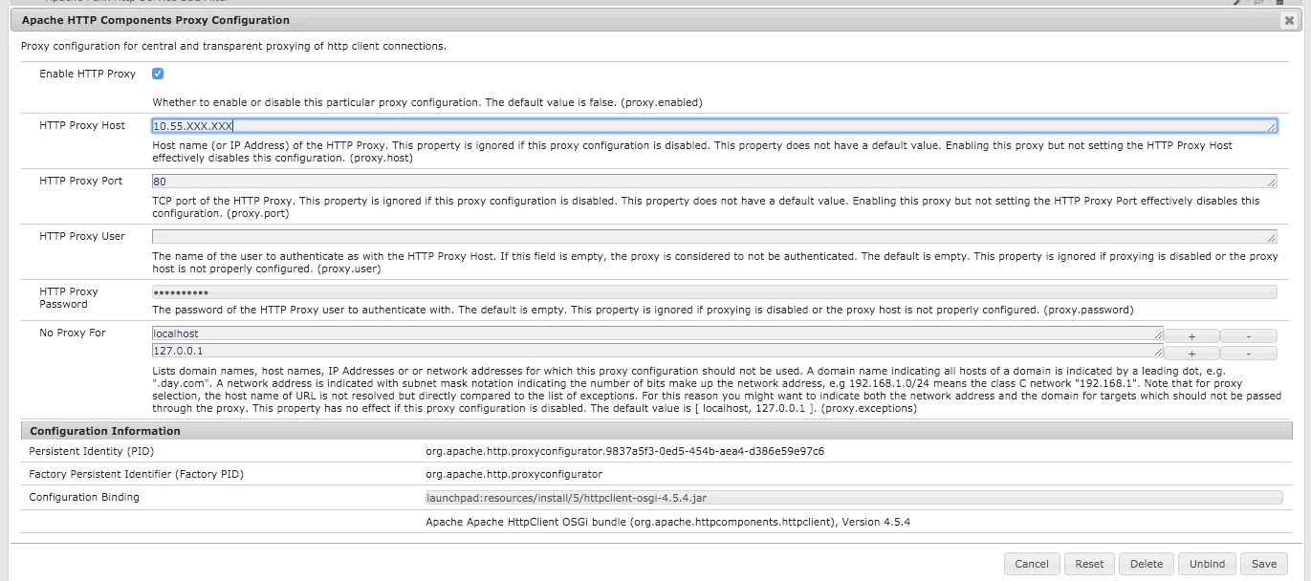Click the HTTP Proxy Port label
Image resolution: width=1311 pixels, height=581 pixels.
[x=81, y=181]
